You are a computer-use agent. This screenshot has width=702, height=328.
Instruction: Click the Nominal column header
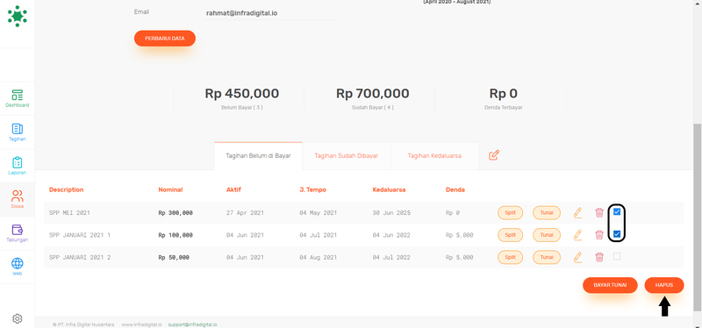(170, 189)
